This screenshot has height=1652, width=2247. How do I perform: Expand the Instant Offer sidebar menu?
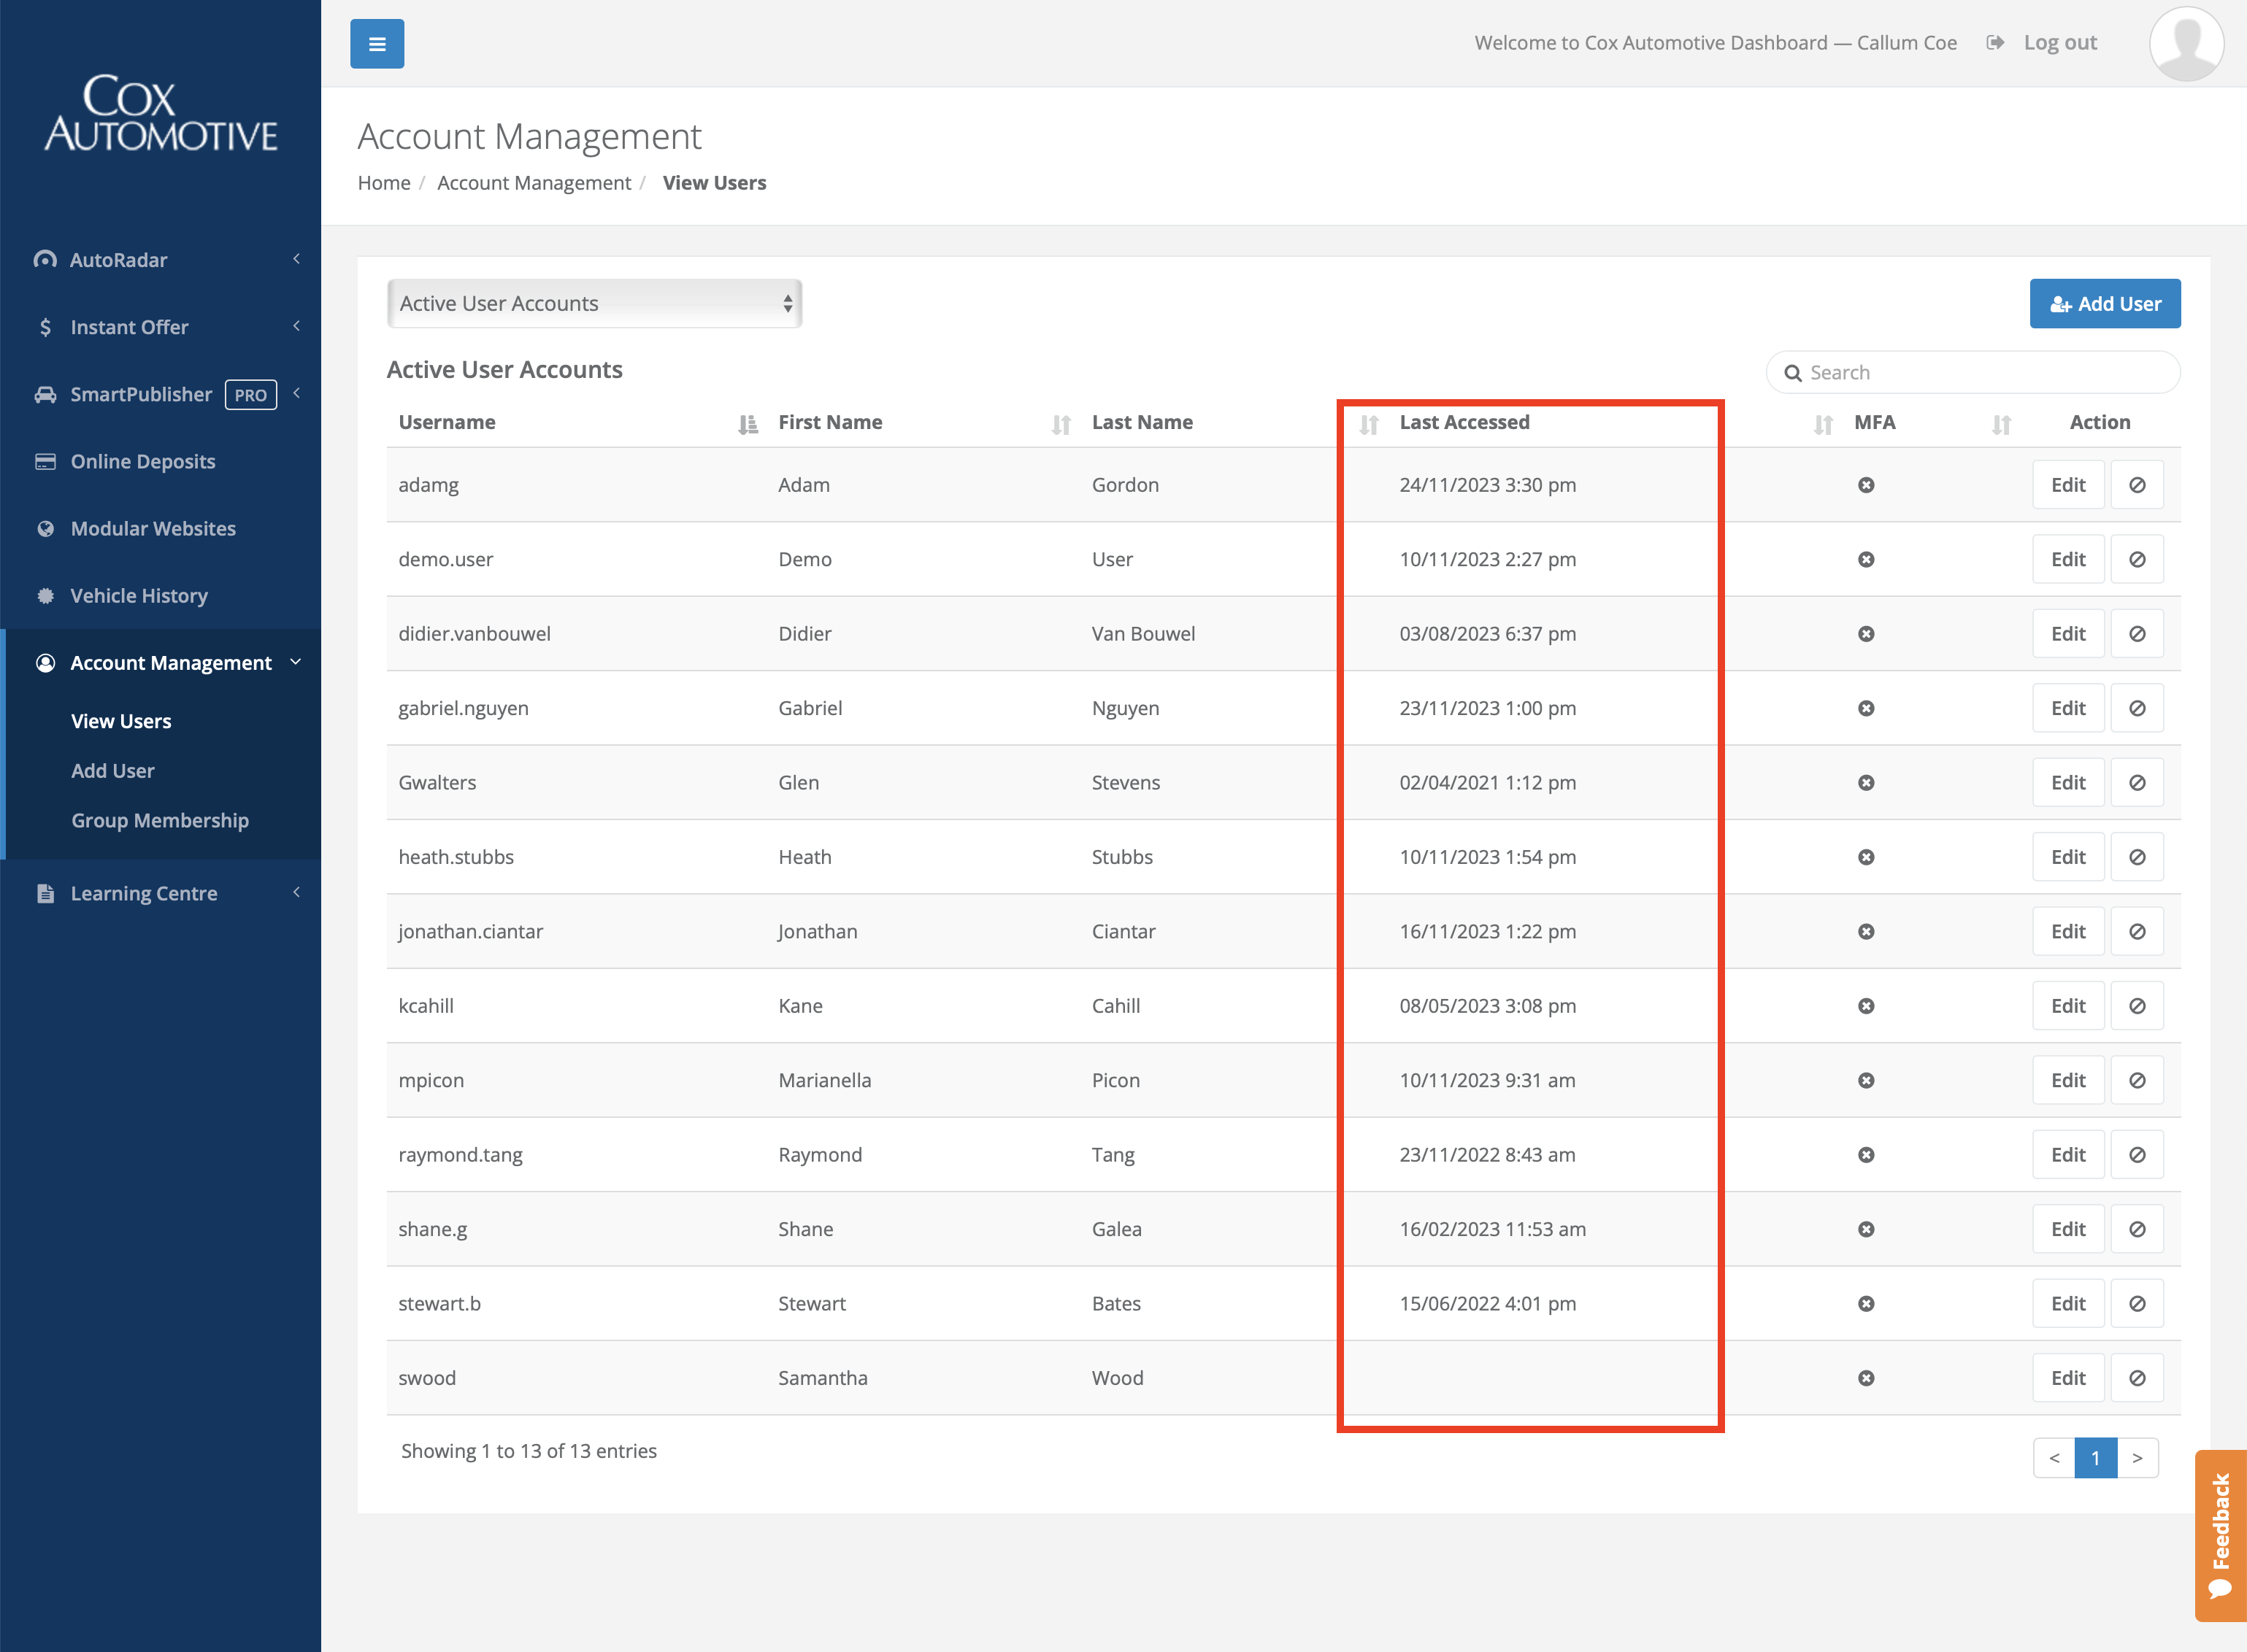tap(160, 327)
